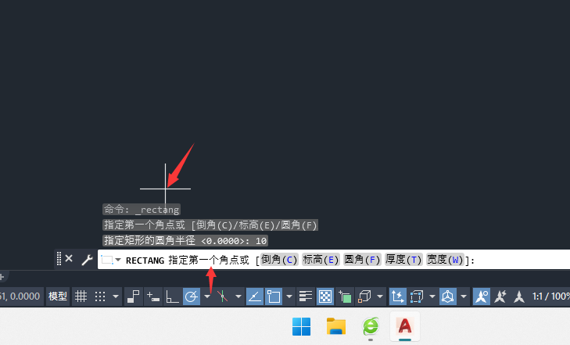570x345 pixels.
Task: Choose the 倒角(C) chamfer option
Action: (279, 260)
